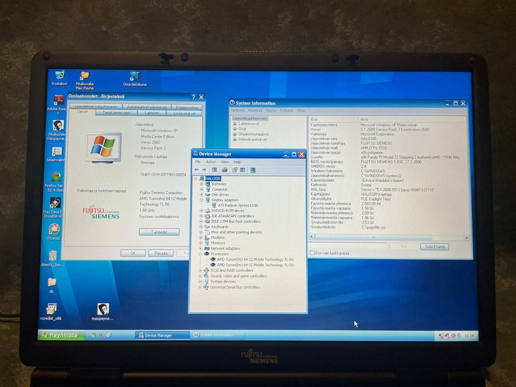Click the help question mark in Ominaisuudet title bar

[x=193, y=97]
